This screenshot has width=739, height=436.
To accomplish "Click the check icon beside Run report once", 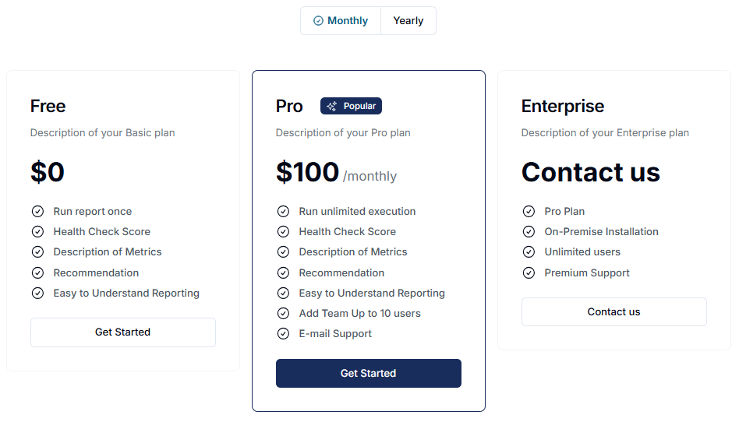I will tap(37, 212).
